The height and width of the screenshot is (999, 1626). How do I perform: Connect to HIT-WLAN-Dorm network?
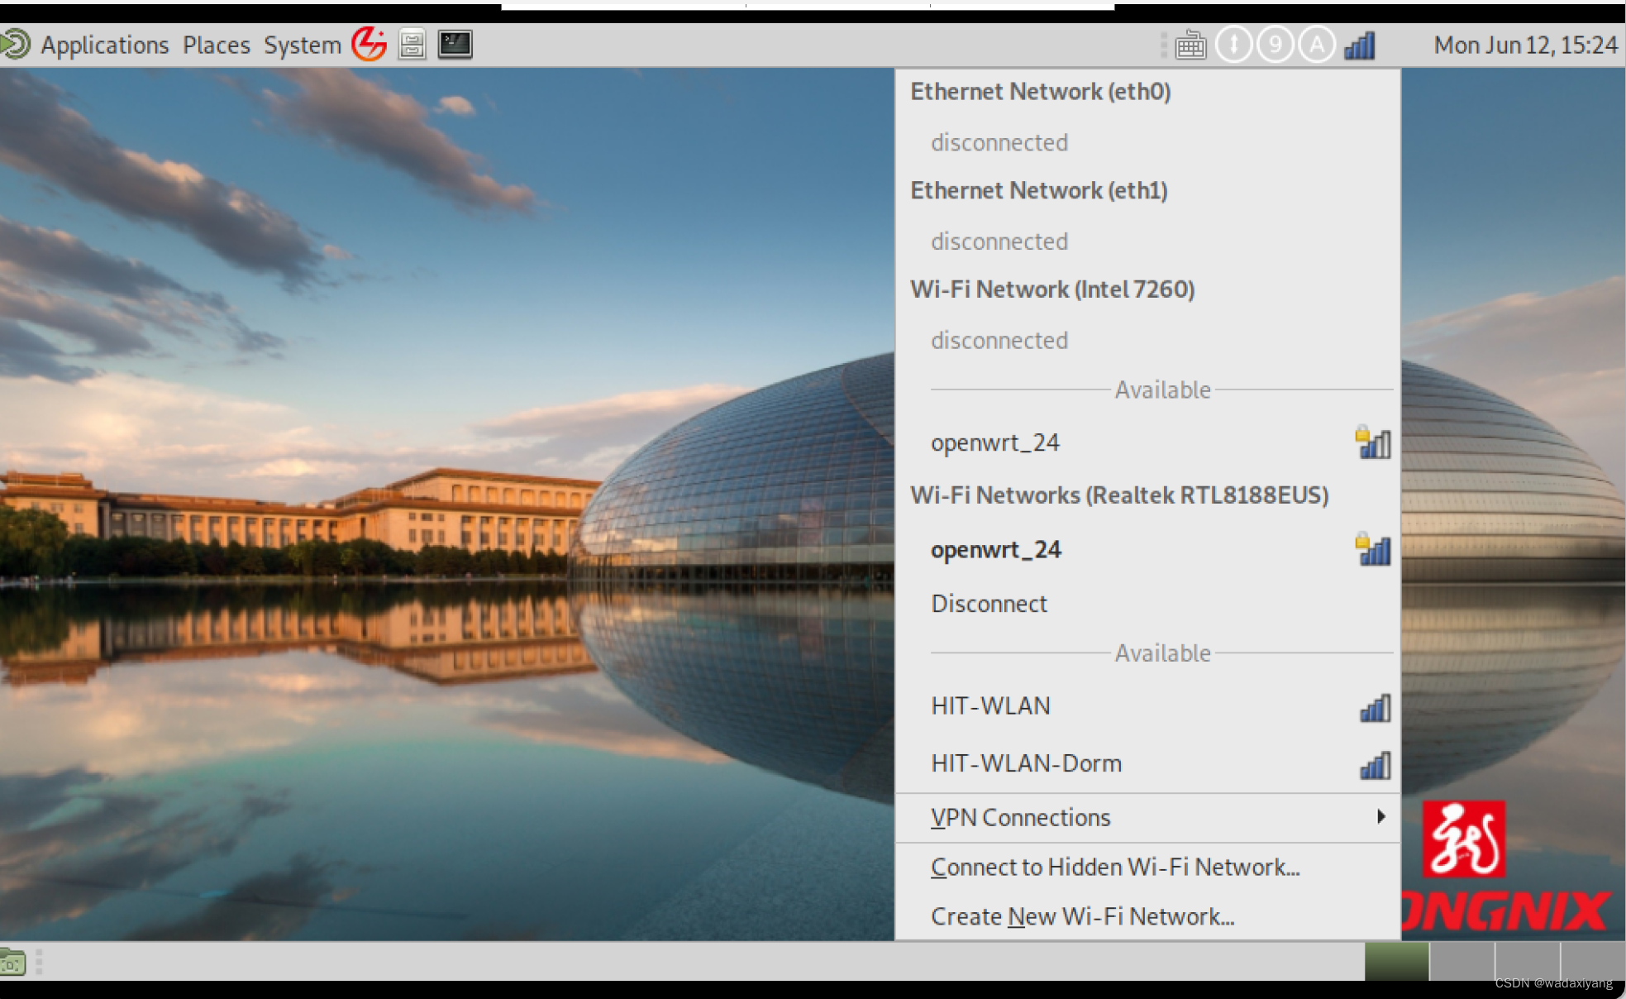pyautogui.click(x=1026, y=762)
